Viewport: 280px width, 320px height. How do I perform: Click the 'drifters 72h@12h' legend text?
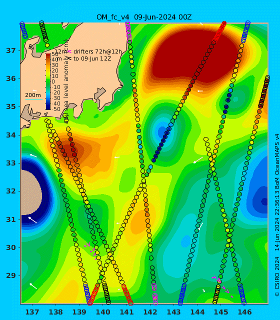pos(97,51)
